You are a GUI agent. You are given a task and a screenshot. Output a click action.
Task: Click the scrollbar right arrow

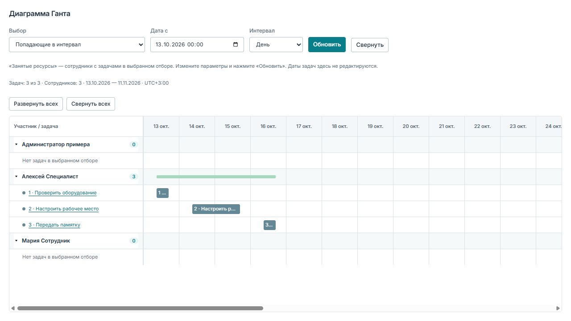[558, 308]
